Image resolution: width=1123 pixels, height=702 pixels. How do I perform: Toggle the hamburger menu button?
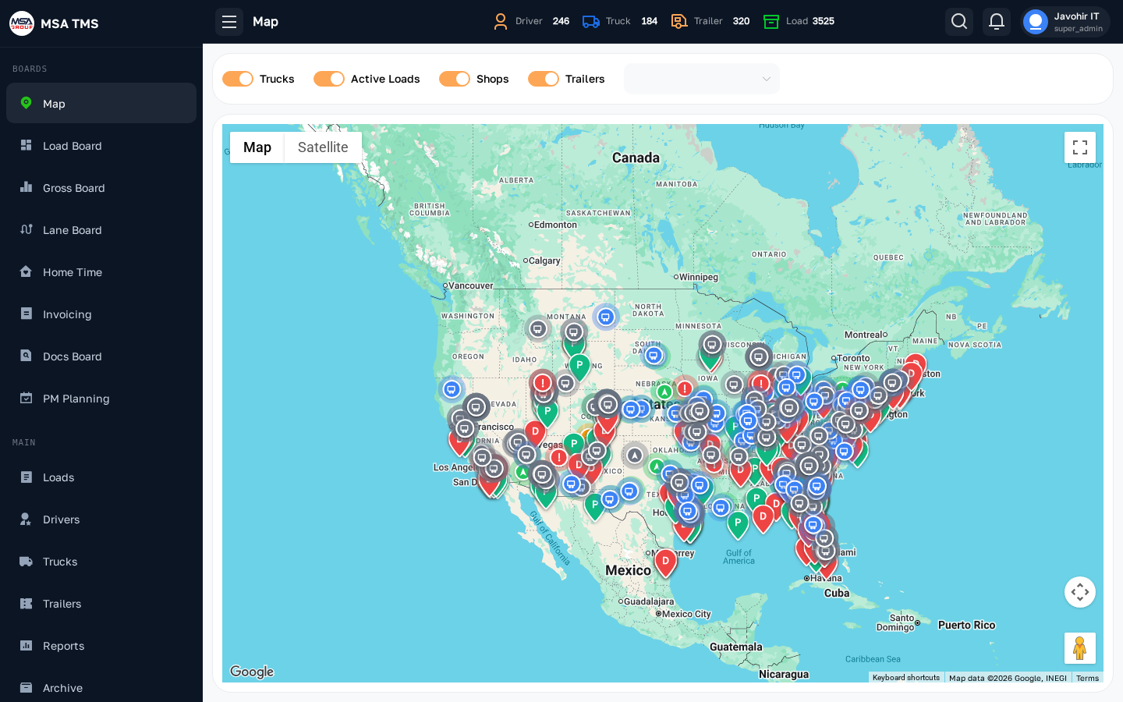(x=229, y=22)
